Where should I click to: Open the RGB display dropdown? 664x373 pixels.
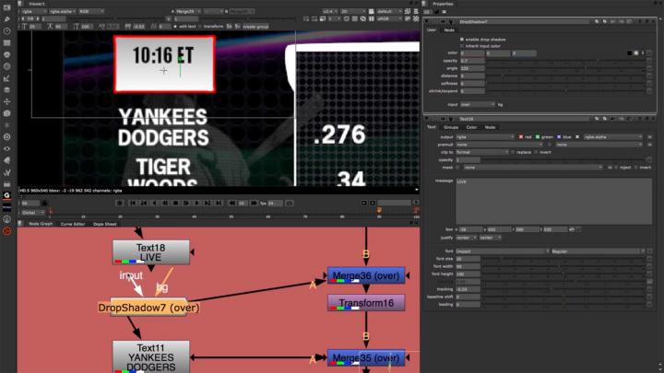click(91, 11)
